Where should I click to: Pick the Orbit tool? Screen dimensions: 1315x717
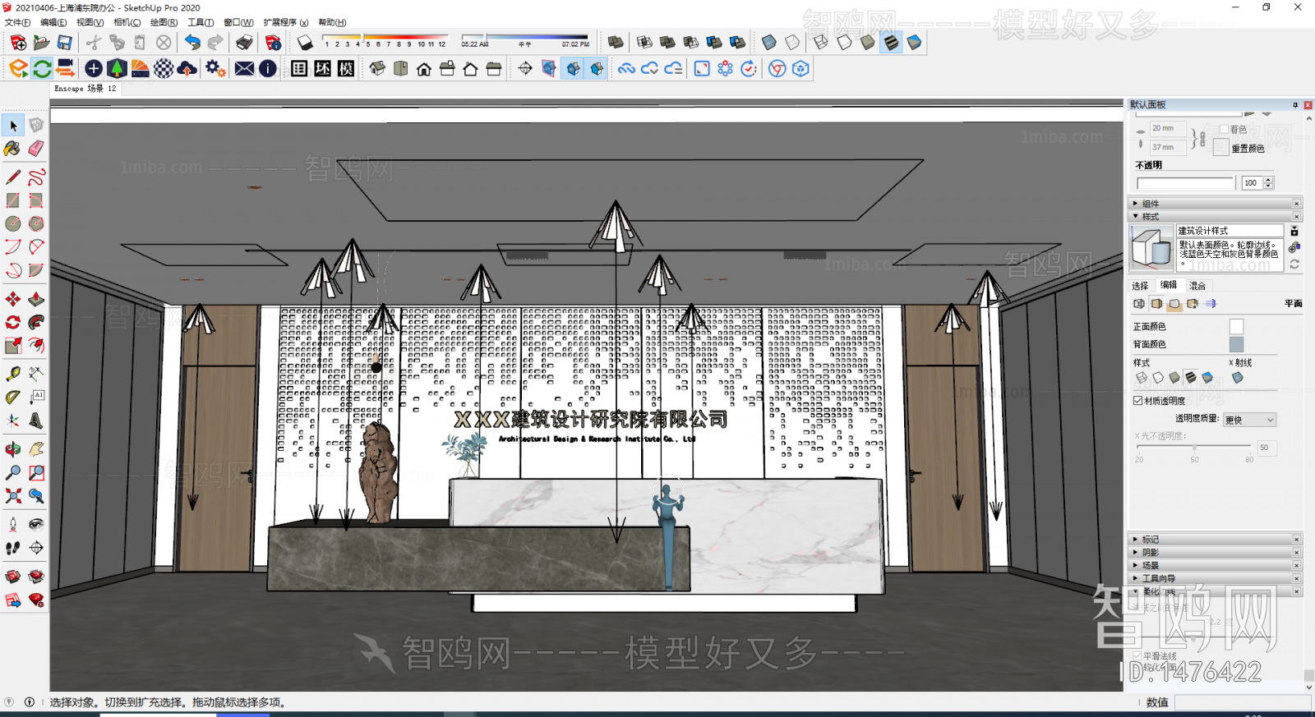coord(13,449)
